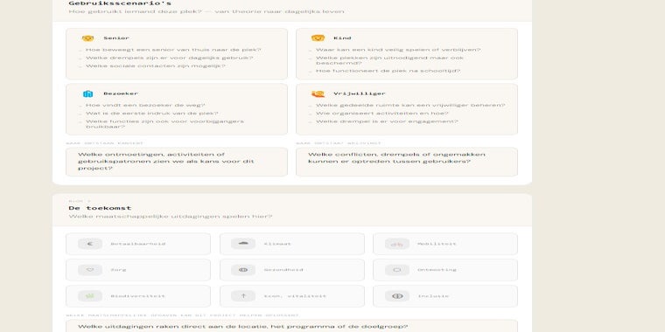Click the bicycle icon for Mobiliteit
The width and height of the screenshot is (665, 332).
(397, 244)
